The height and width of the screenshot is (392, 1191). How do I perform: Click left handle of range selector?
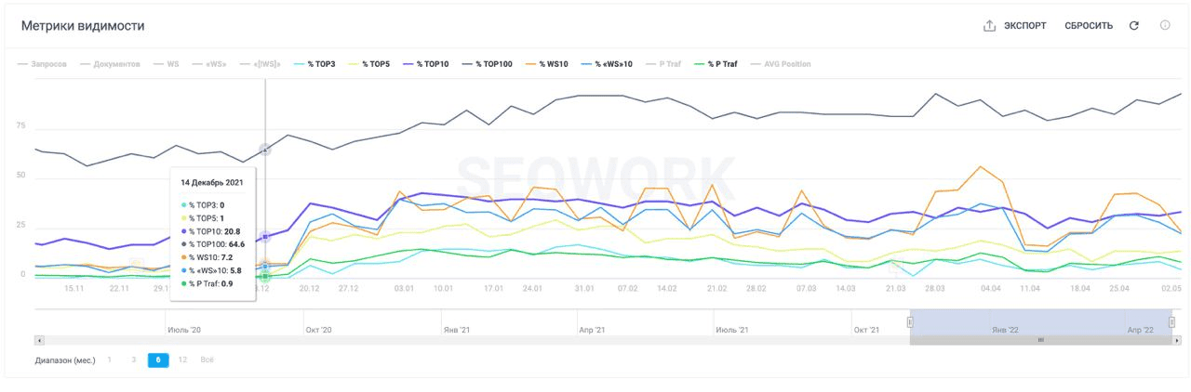(x=910, y=322)
